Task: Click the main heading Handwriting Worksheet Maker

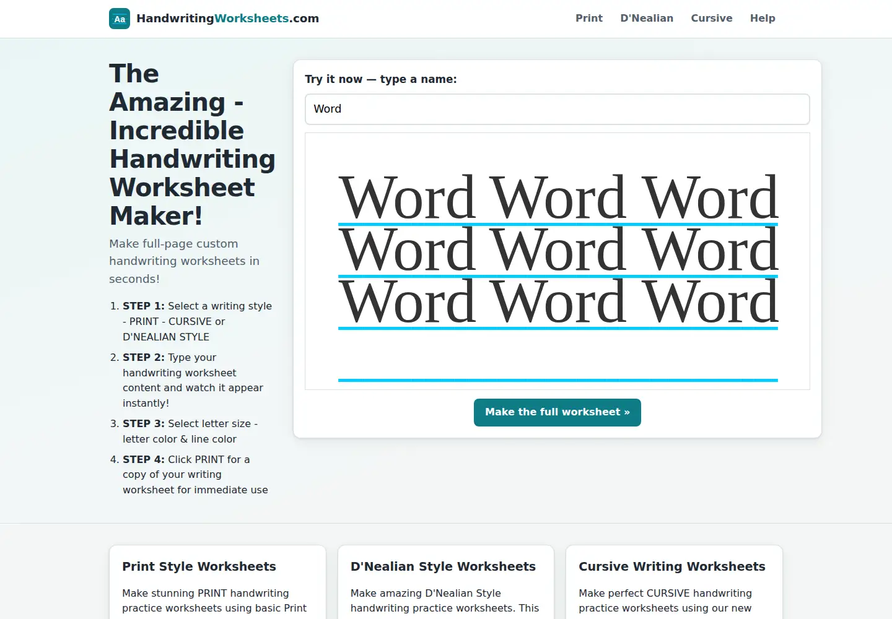Action: [192, 145]
